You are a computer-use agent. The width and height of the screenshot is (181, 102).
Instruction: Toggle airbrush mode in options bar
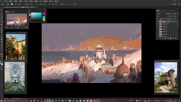click(x=49, y=4)
